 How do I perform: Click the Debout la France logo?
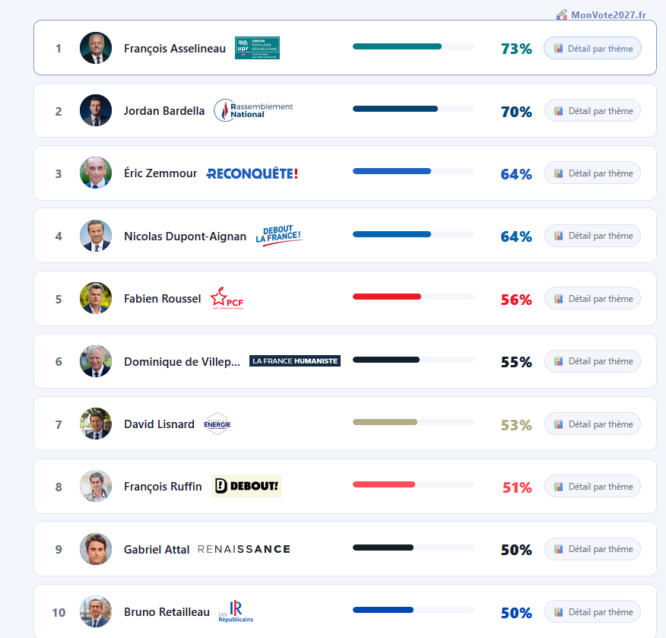(278, 236)
